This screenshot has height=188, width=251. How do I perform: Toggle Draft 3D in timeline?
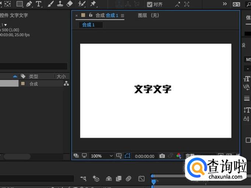coord(96,178)
